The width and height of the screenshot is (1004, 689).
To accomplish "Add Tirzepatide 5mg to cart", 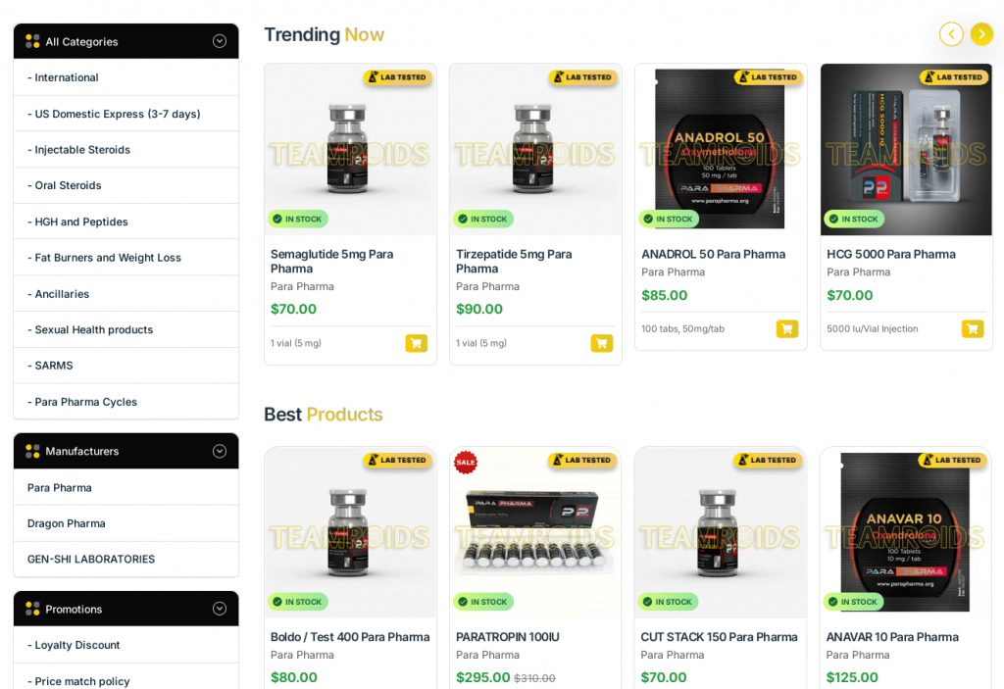I will coord(601,343).
